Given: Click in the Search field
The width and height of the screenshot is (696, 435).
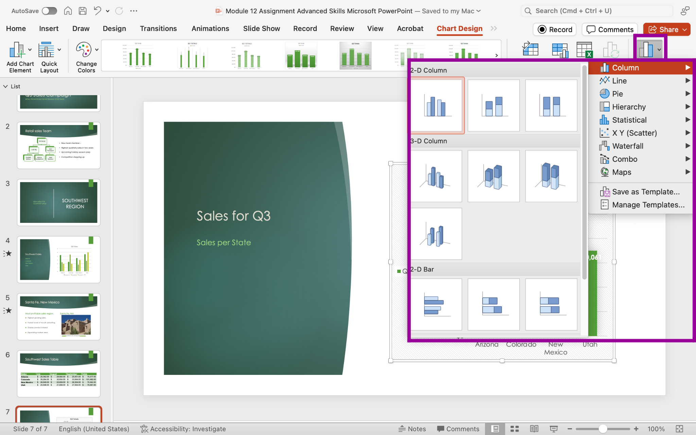Looking at the screenshot, I should pyautogui.click(x=597, y=11).
